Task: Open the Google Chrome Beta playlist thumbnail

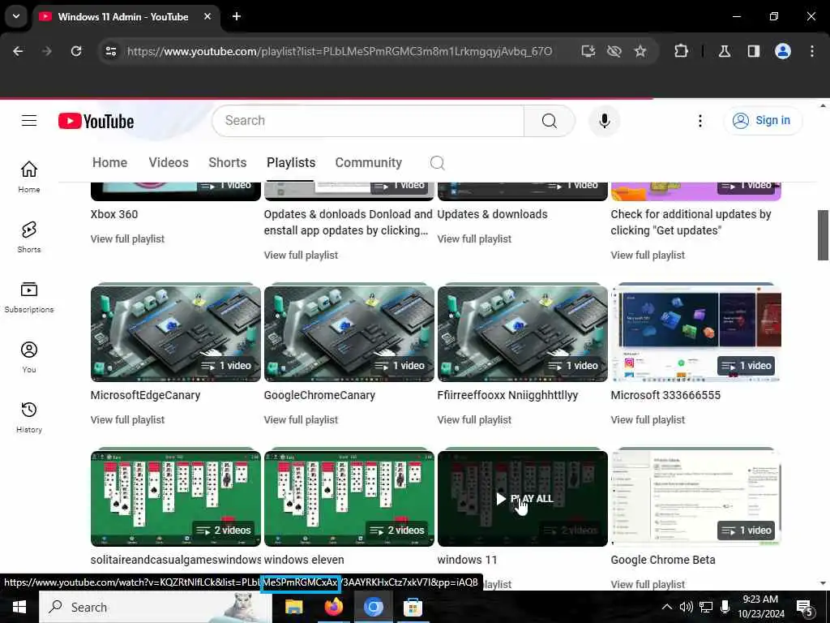Action: [x=695, y=499]
